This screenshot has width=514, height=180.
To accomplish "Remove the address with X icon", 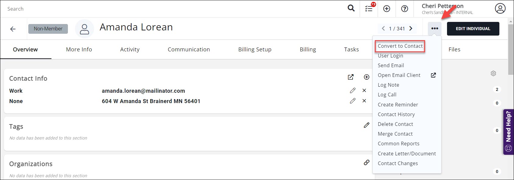I will coord(364,101).
